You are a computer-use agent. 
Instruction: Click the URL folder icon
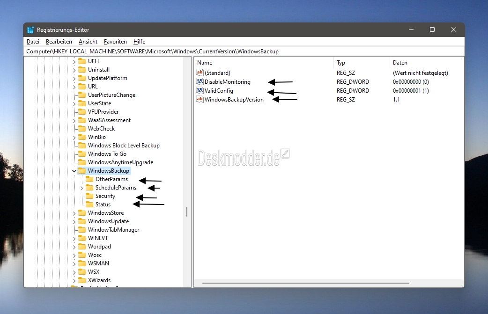(x=82, y=87)
